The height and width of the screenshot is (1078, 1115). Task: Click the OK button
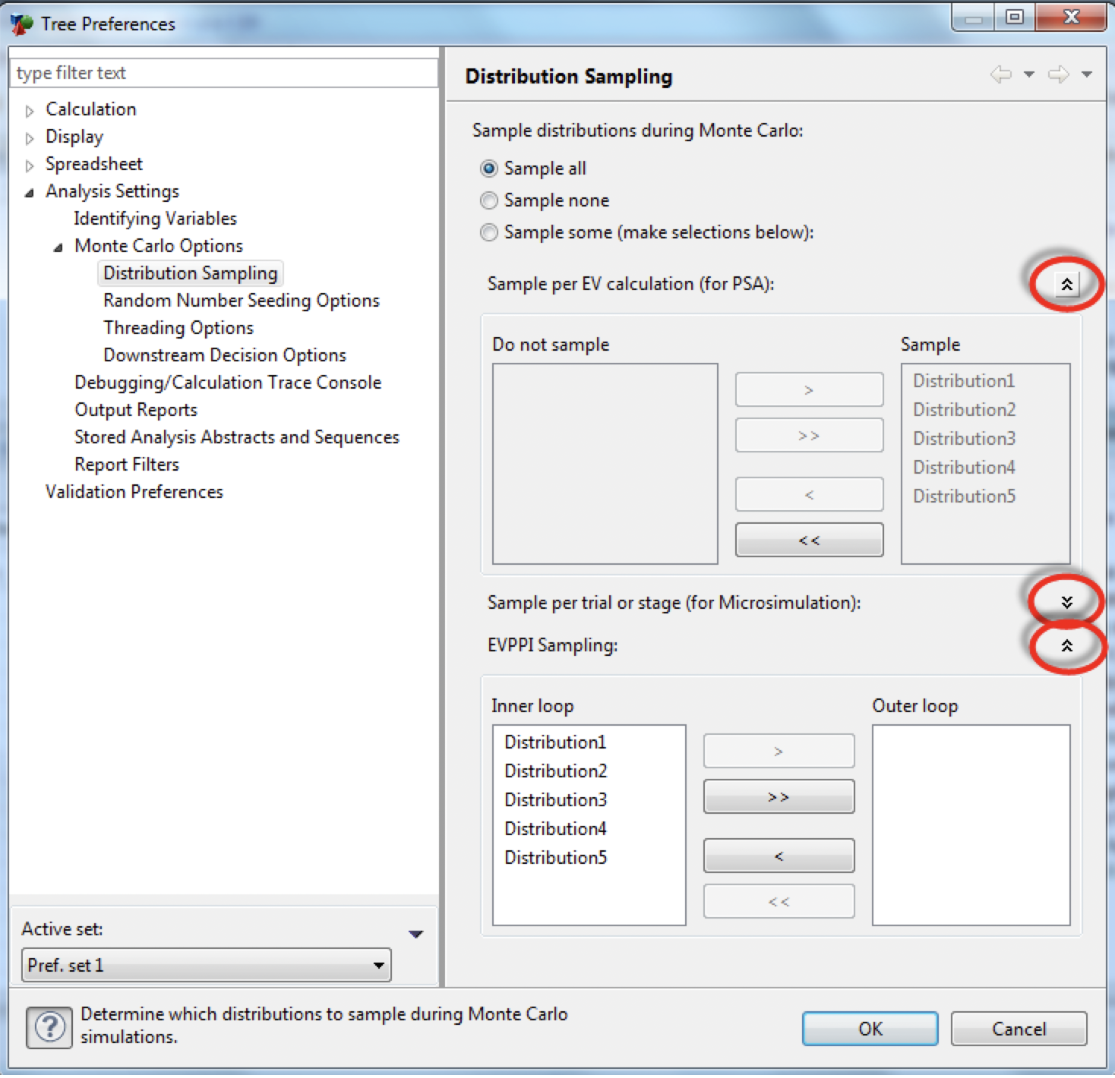pos(870,1029)
